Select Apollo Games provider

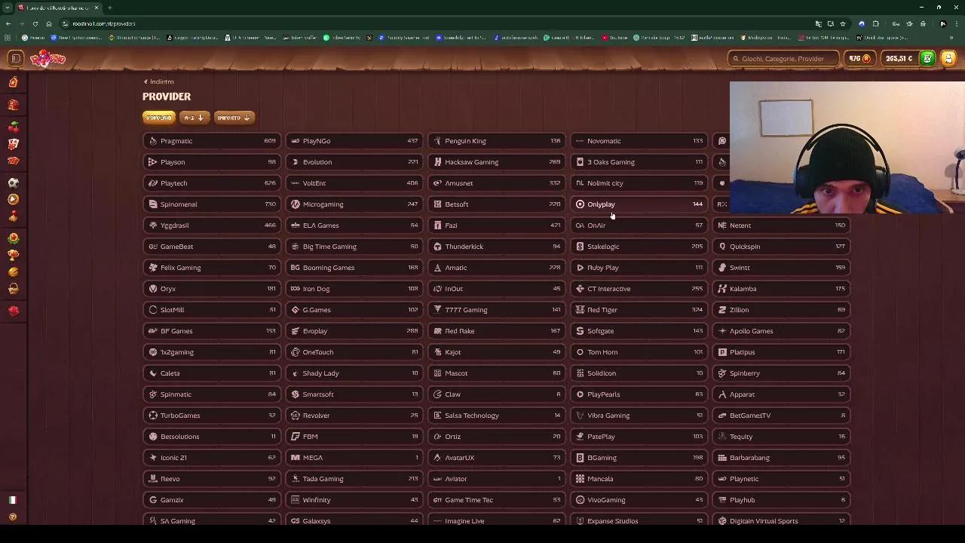click(781, 331)
